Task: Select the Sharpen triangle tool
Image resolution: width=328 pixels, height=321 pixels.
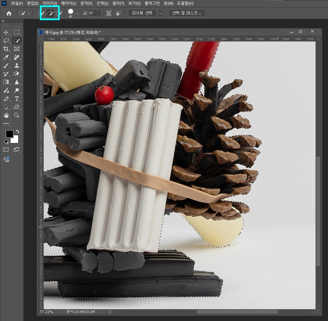Action: coord(17,82)
